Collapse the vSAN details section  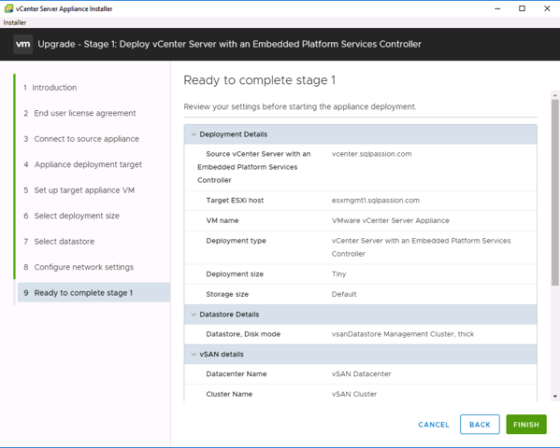coord(194,354)
